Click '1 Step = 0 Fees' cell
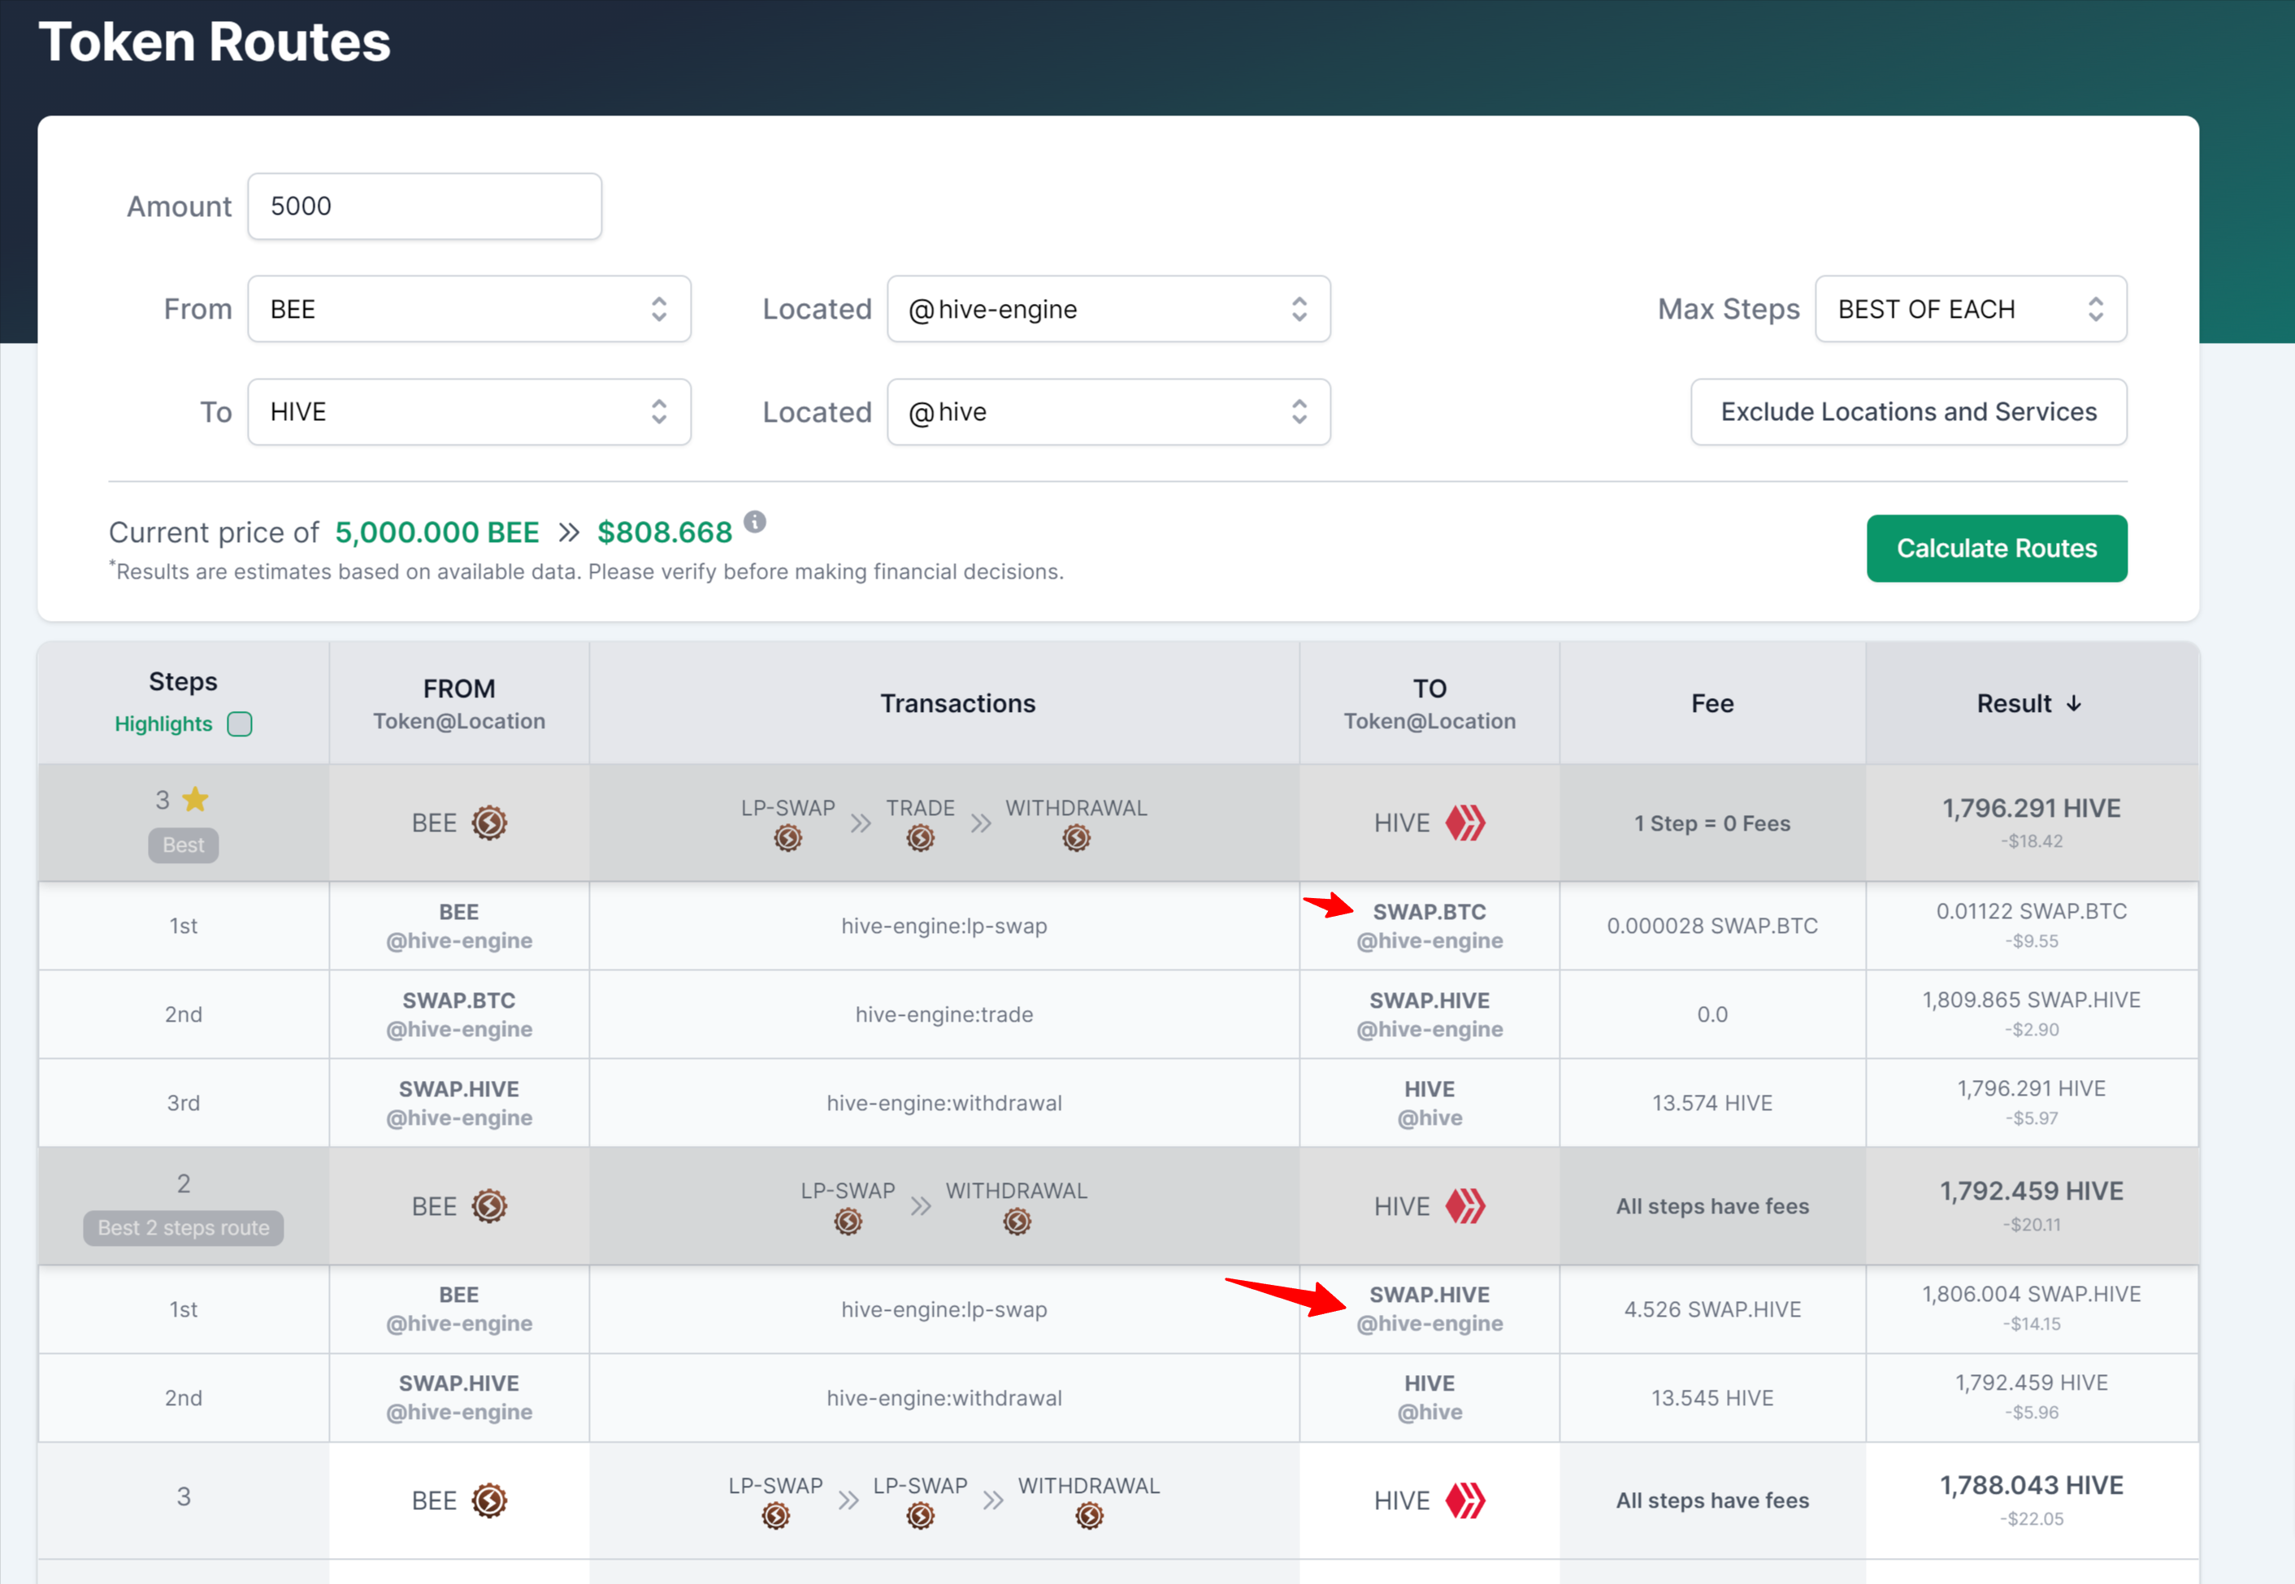 click(x=1711, y=822)
